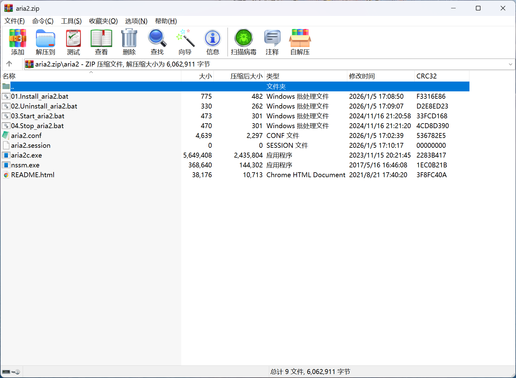This screenshot has height=378, width=516.
Task: Sort by CRC32 column header
Action: click(442, 76)
